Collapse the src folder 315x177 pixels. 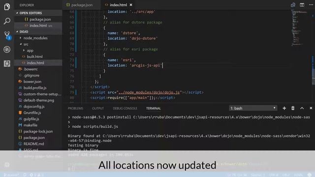click(38, 44)
